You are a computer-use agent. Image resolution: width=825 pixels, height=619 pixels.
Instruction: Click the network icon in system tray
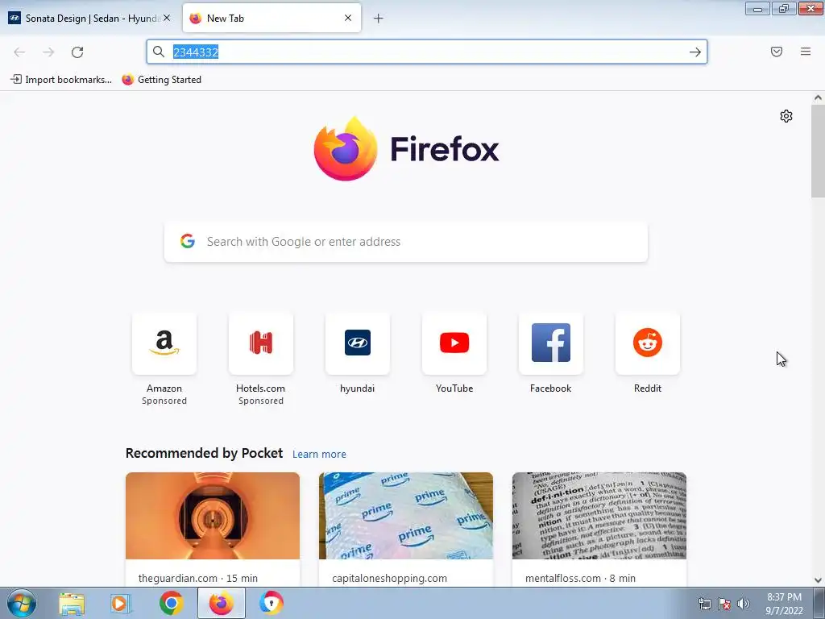coord(704,604)
